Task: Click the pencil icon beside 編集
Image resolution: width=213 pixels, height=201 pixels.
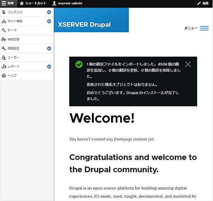Action: pos(199,3)
